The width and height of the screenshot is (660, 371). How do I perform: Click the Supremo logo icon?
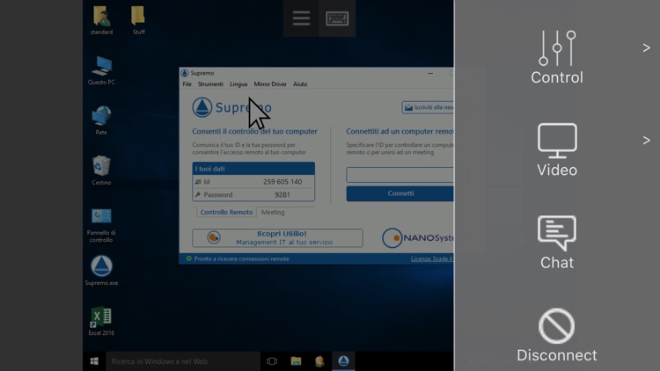coord(202,107)
